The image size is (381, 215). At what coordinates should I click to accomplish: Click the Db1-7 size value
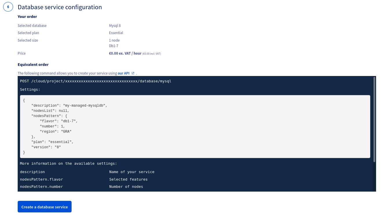(x=114, y=46)
